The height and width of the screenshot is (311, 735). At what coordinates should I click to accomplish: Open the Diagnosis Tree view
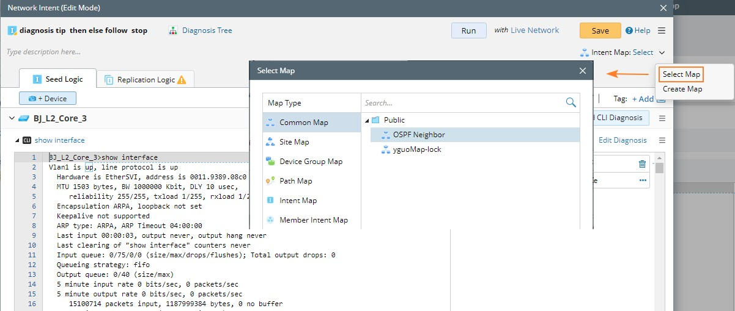[x=201, y=30]
